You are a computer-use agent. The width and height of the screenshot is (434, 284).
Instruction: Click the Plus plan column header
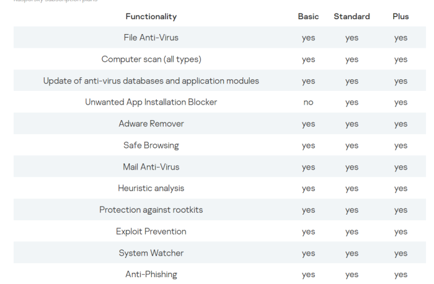click(x=401, y=17)
